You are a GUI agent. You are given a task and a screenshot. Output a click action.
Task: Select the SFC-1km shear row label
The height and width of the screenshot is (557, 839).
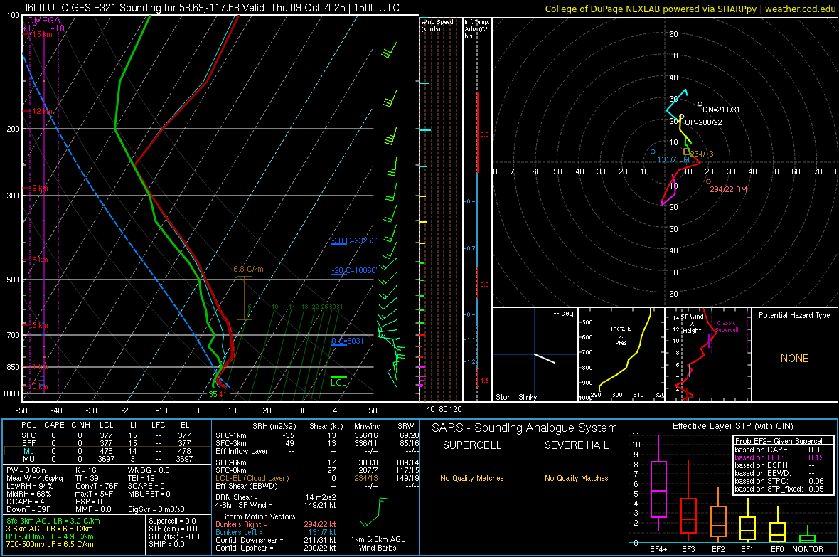231,435
